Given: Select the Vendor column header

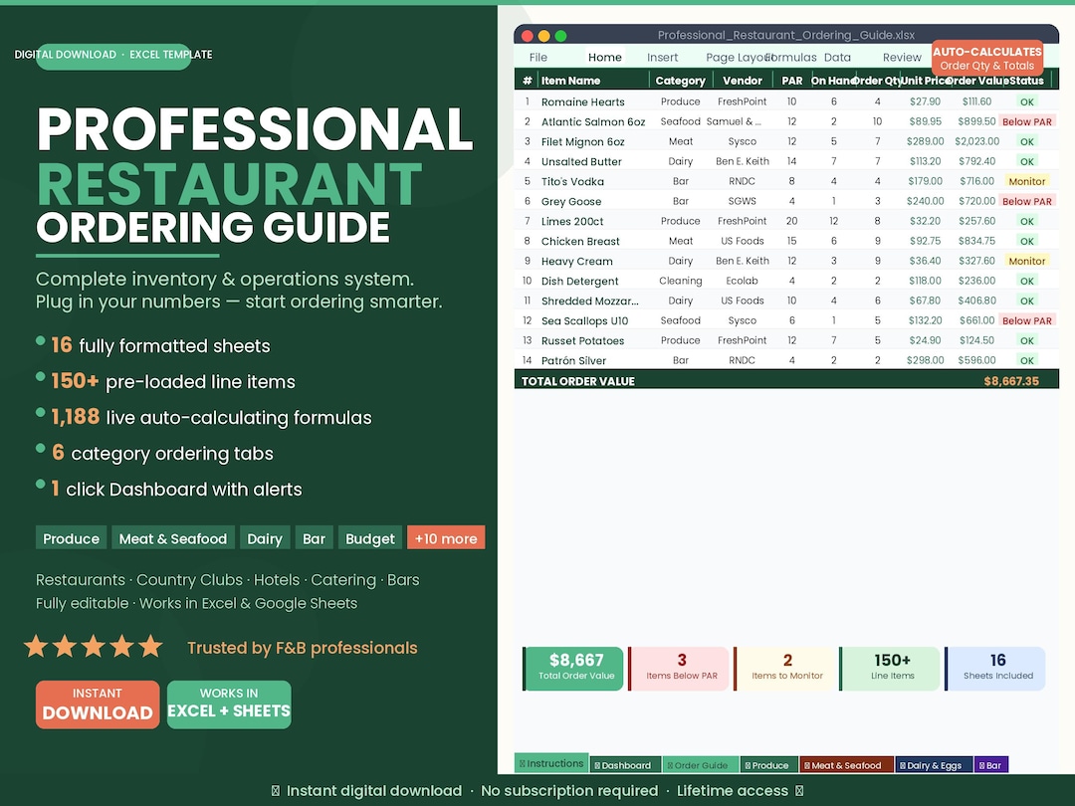Looking at the screenshot, I should [742, 81].
